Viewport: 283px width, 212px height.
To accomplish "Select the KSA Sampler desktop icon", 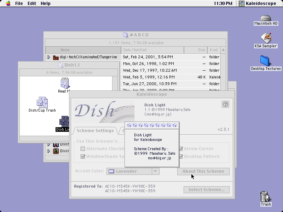I will pos(266,38).
